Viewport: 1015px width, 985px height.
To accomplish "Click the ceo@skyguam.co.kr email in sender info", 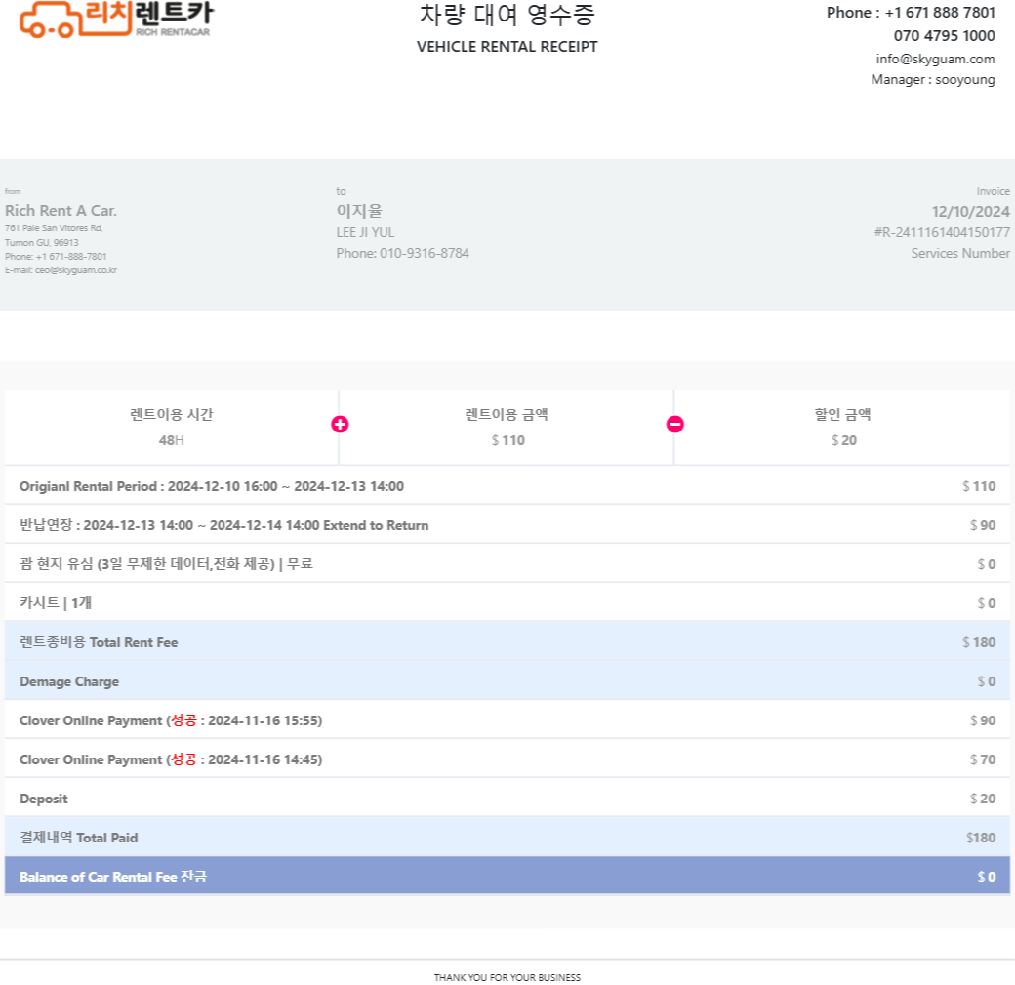I will tap(76, 270).
